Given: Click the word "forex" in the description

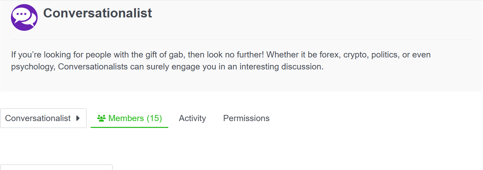Looking at the screenshot, I should pos(328,55).
